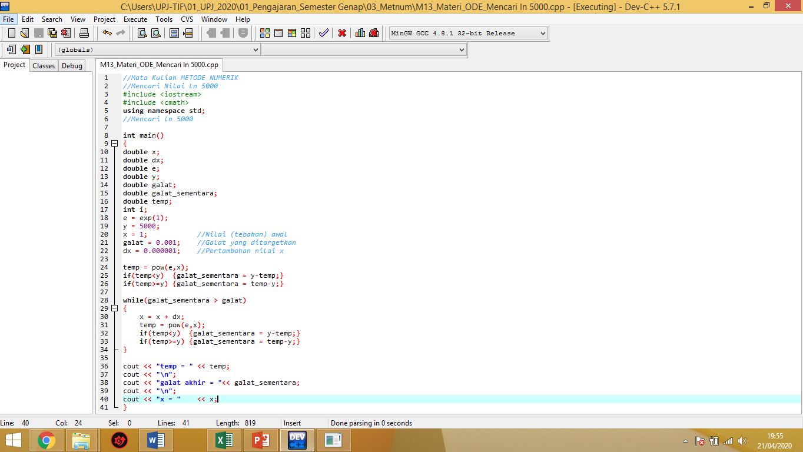
Task: Click the purple checkmark toolbar icon
Action: click(323, 33)
